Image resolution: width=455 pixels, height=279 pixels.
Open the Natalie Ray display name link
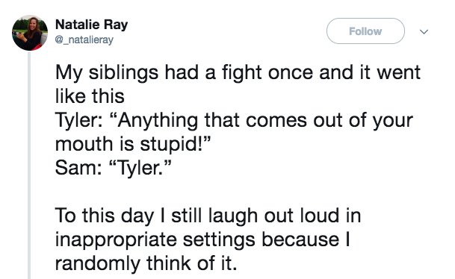tap(91, 25)
